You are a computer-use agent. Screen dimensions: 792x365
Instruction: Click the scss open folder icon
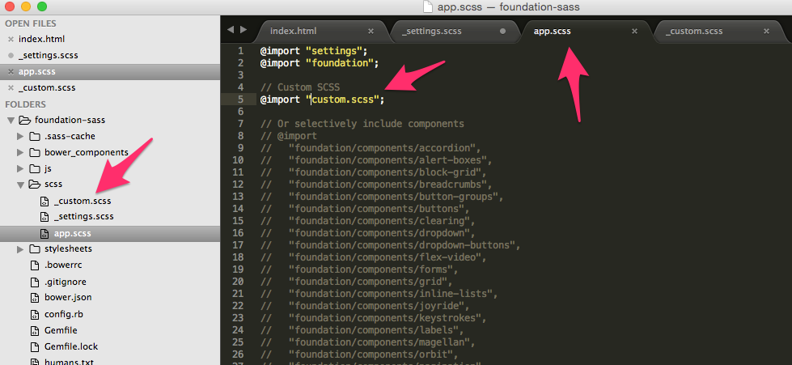click(34, 185)
